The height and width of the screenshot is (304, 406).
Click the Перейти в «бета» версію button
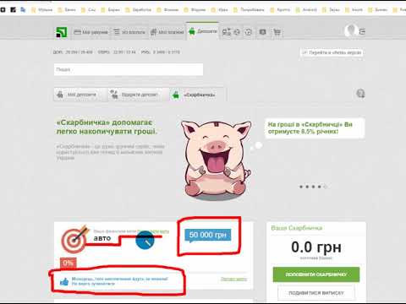[x=332, y=52]
